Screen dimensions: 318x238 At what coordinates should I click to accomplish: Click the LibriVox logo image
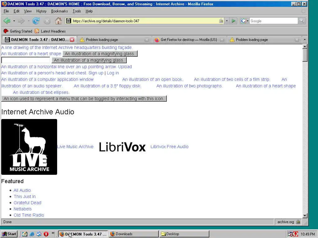click(122, 147)
